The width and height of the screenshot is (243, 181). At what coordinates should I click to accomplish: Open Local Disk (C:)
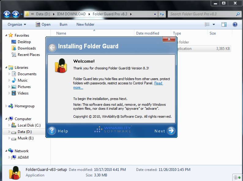point(29,125)
